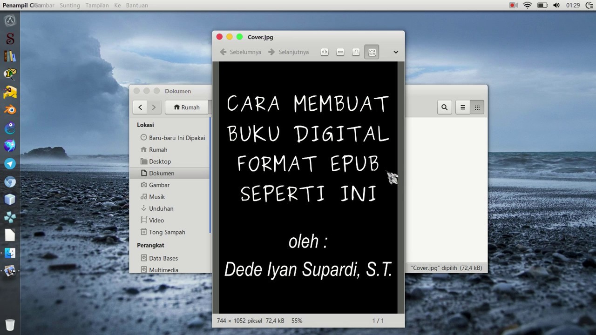Open the blue swirl app icon in dock

[10, 128]
